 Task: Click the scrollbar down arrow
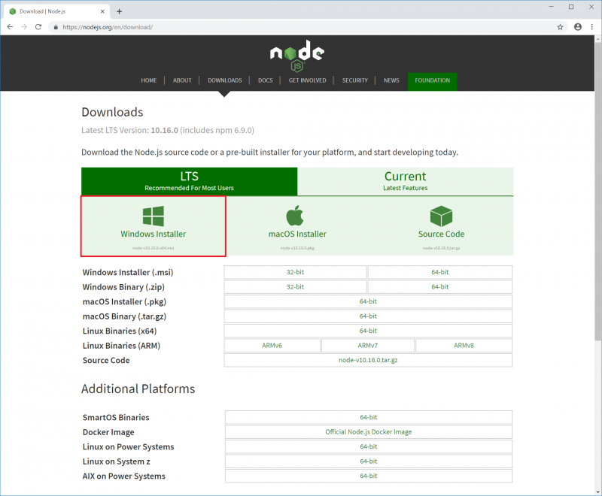[x=597, y=491]
